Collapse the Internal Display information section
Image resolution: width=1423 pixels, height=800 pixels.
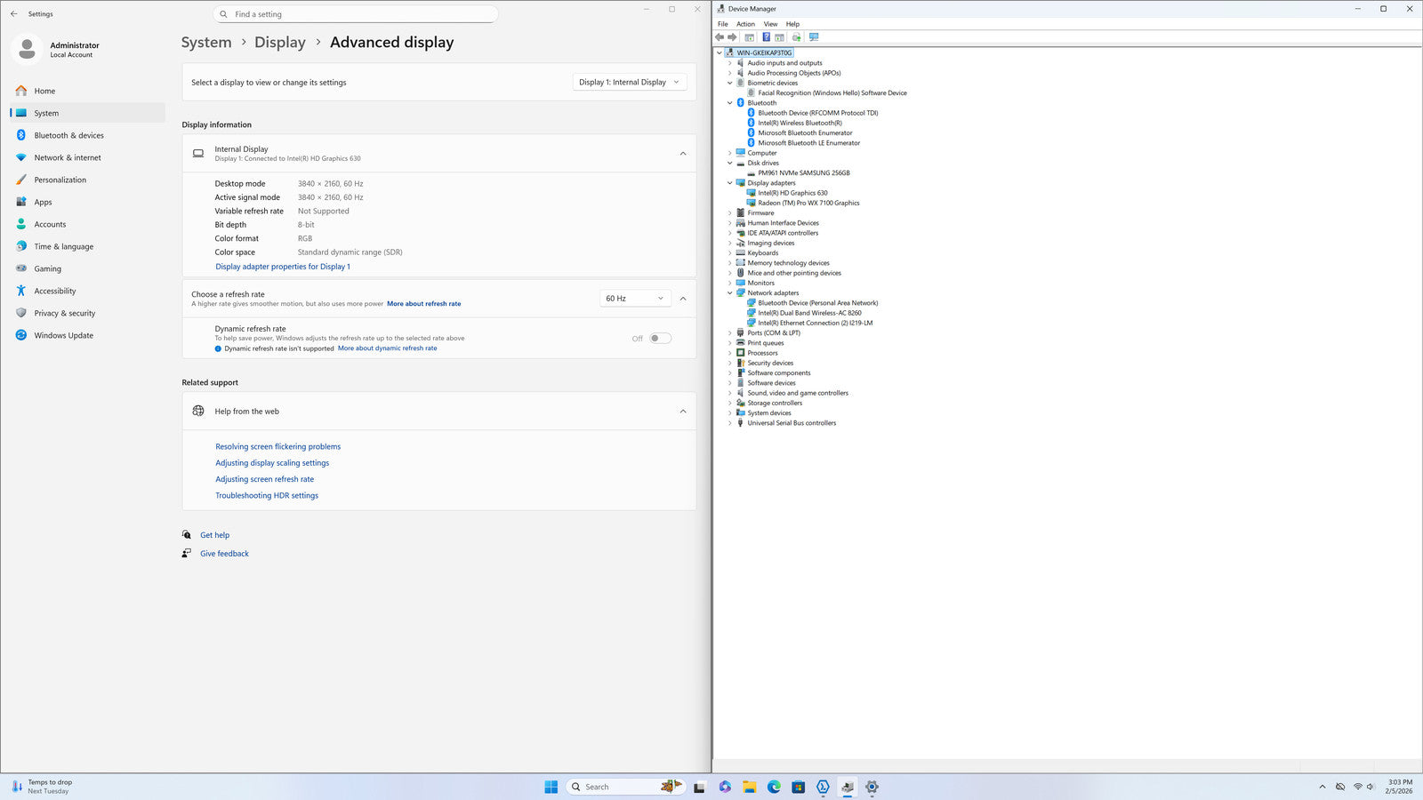click(683, 154)
